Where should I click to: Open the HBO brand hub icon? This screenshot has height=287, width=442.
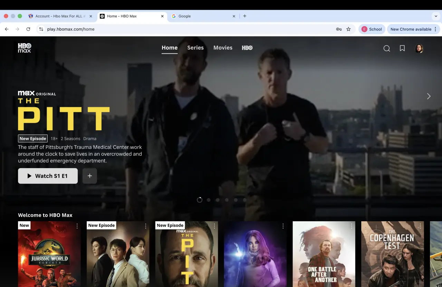(247, 48)
